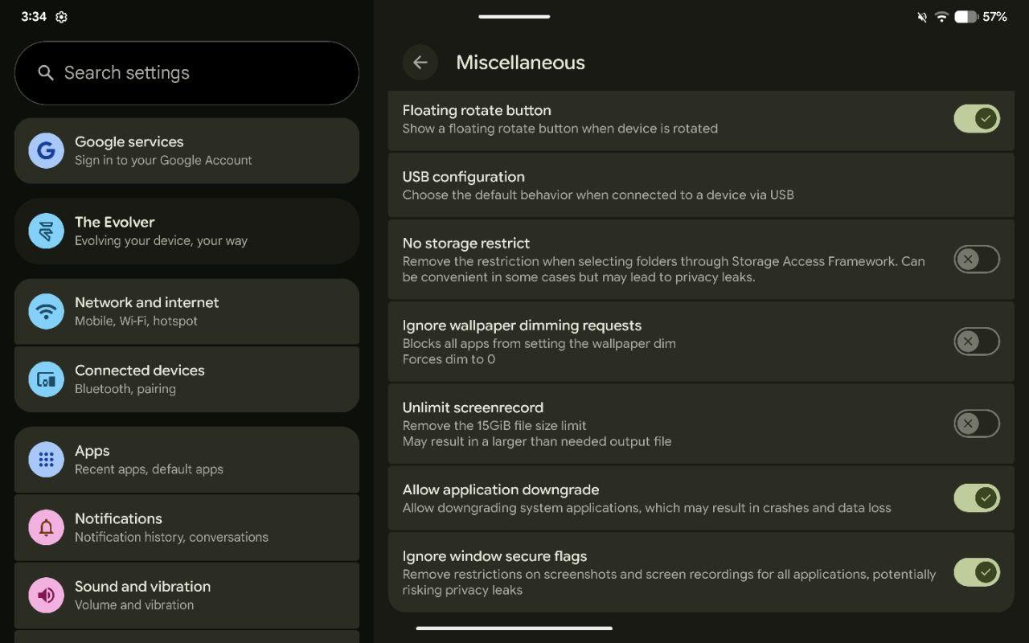Viewport: 1029px width, 643px height.
Task: Tap the Apps grid icon
Action: click(x=47, y=460)
